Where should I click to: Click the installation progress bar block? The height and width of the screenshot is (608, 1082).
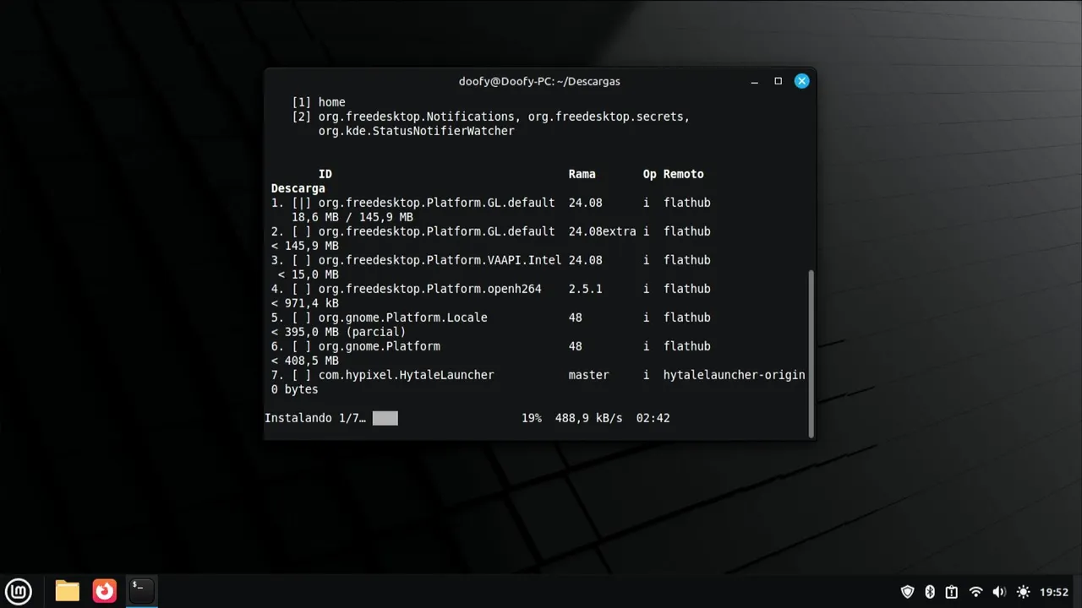tap(385, 418)
